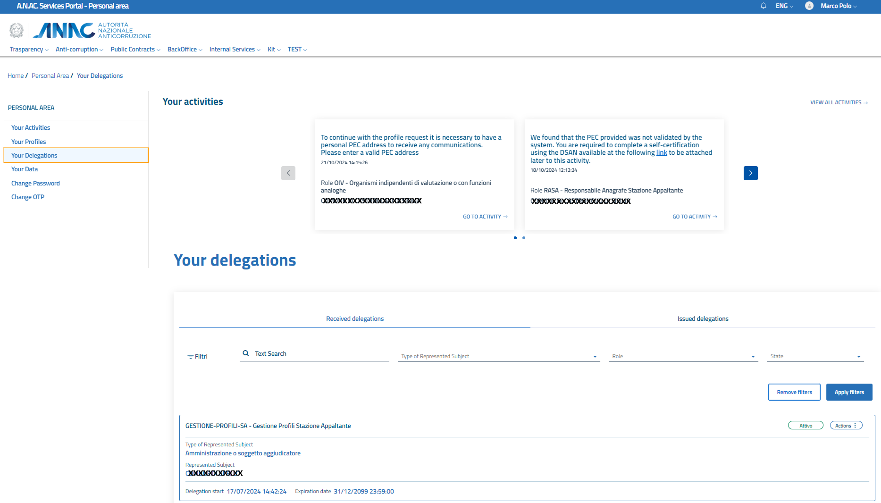The image size is (881, 503).
Task: Open the Public Contracts menu
Action: tap(135, 50)
